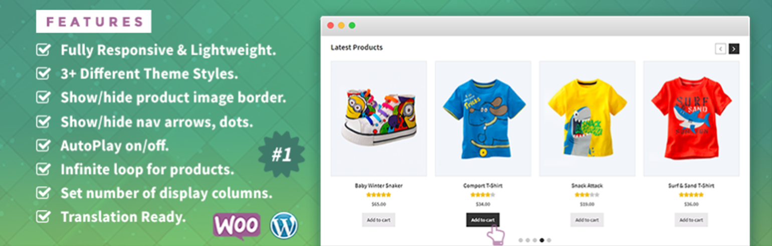
Task: Add Baby Winter Snaker to cart
Action: point(378,220)
